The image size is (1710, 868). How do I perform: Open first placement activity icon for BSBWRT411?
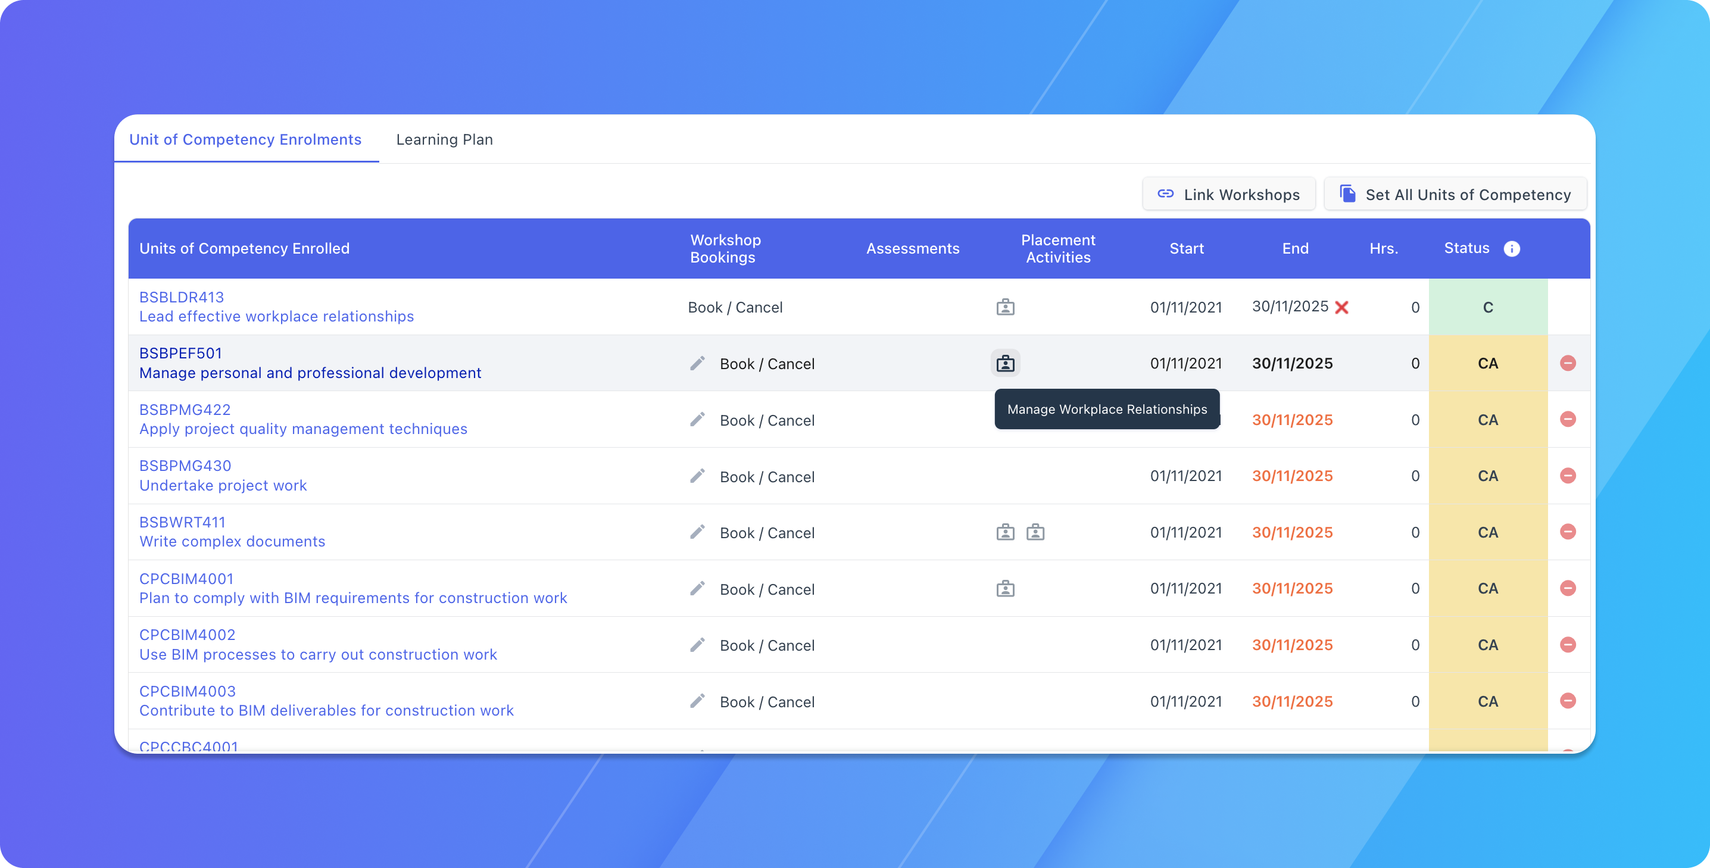(1005, 532)
